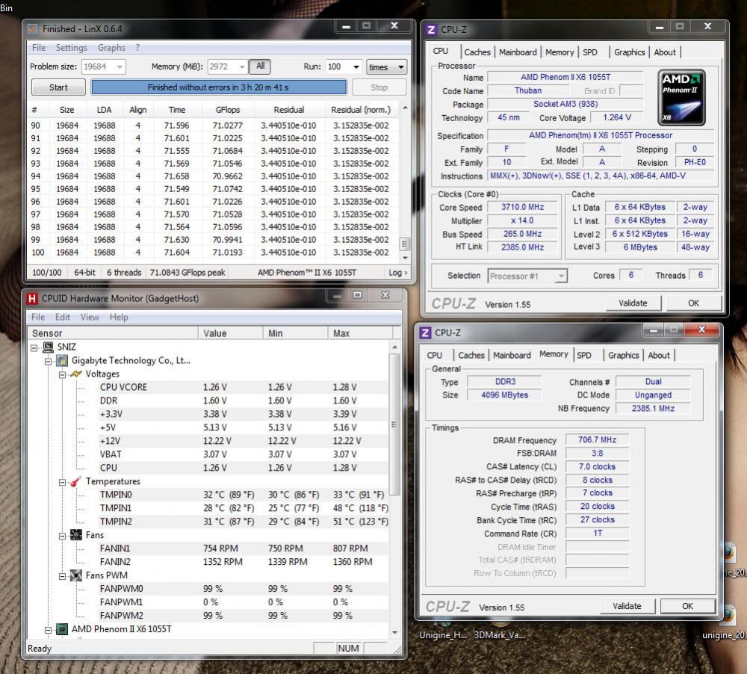Sort LinX results by GFlops column
This screenshot has width=747, height=674.
pyautogui.click(x=228, y=110)
